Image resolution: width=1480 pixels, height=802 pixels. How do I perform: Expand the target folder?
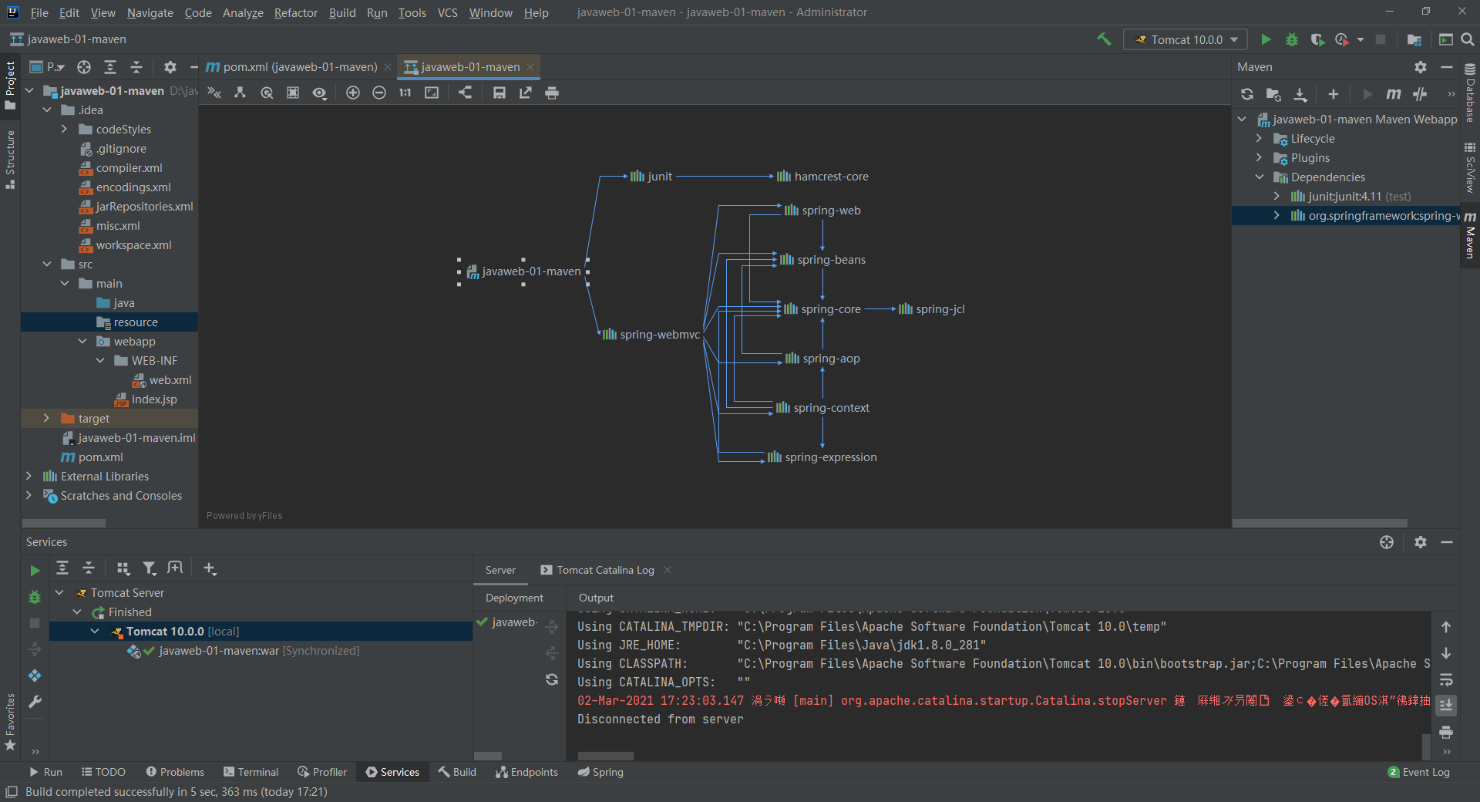pos(47,418)
